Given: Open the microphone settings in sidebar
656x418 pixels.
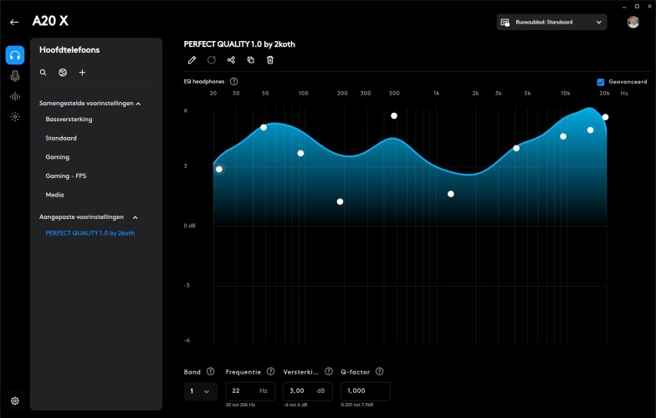Looking at the screenshot, I should tap(15, 76).
